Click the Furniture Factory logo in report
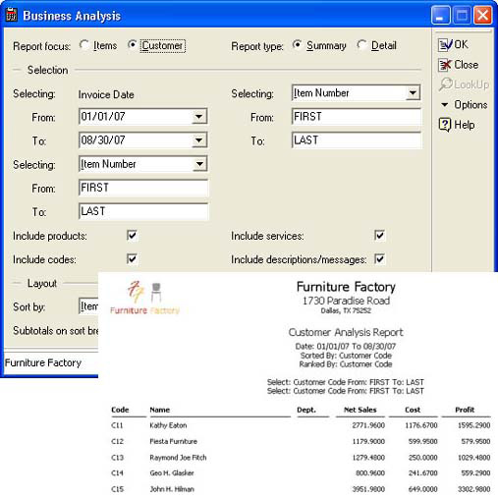The image size is (498, 498). (144, 298)
